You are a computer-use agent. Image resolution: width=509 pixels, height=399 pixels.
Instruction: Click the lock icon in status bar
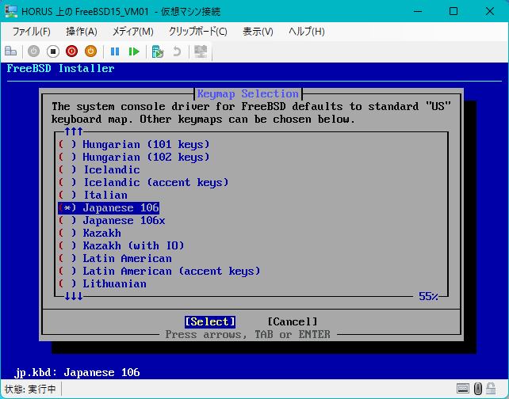(x=491, y=388)
